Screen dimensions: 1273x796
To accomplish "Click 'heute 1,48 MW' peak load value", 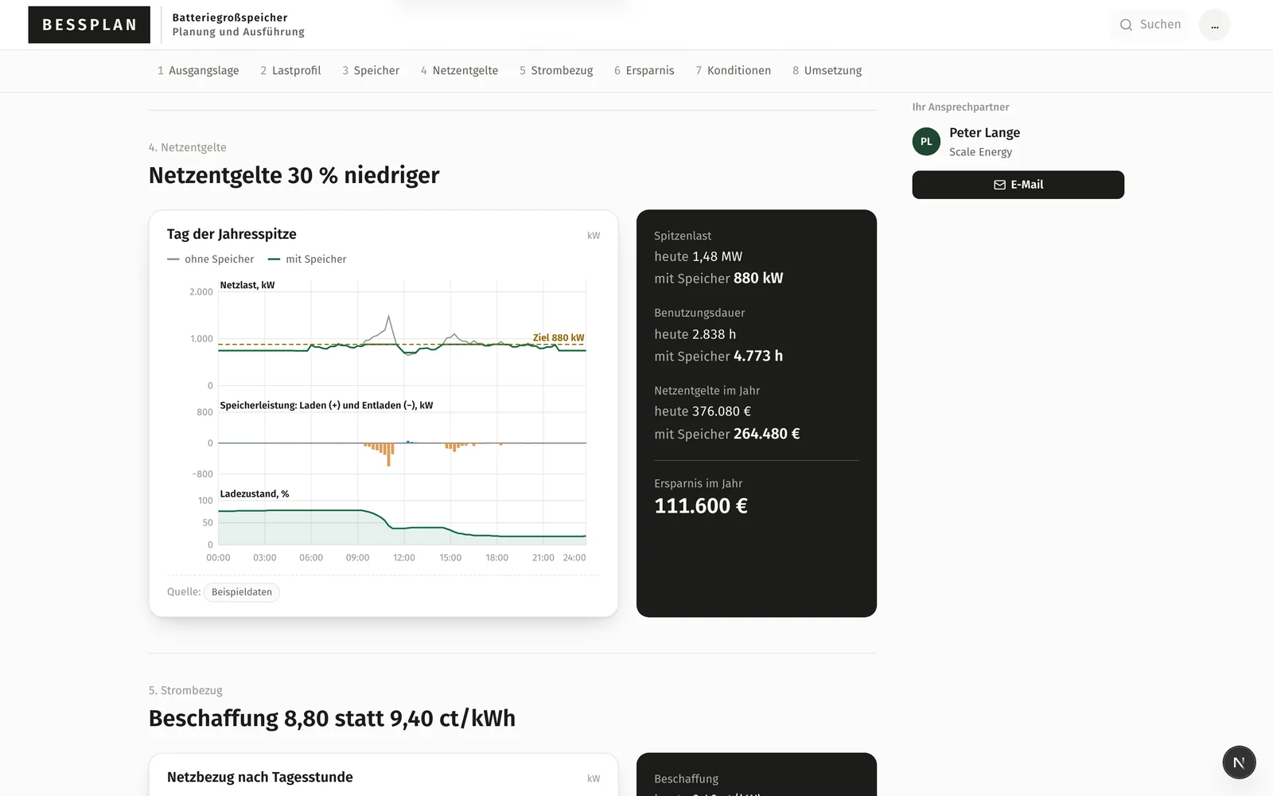I will [698, 256].
